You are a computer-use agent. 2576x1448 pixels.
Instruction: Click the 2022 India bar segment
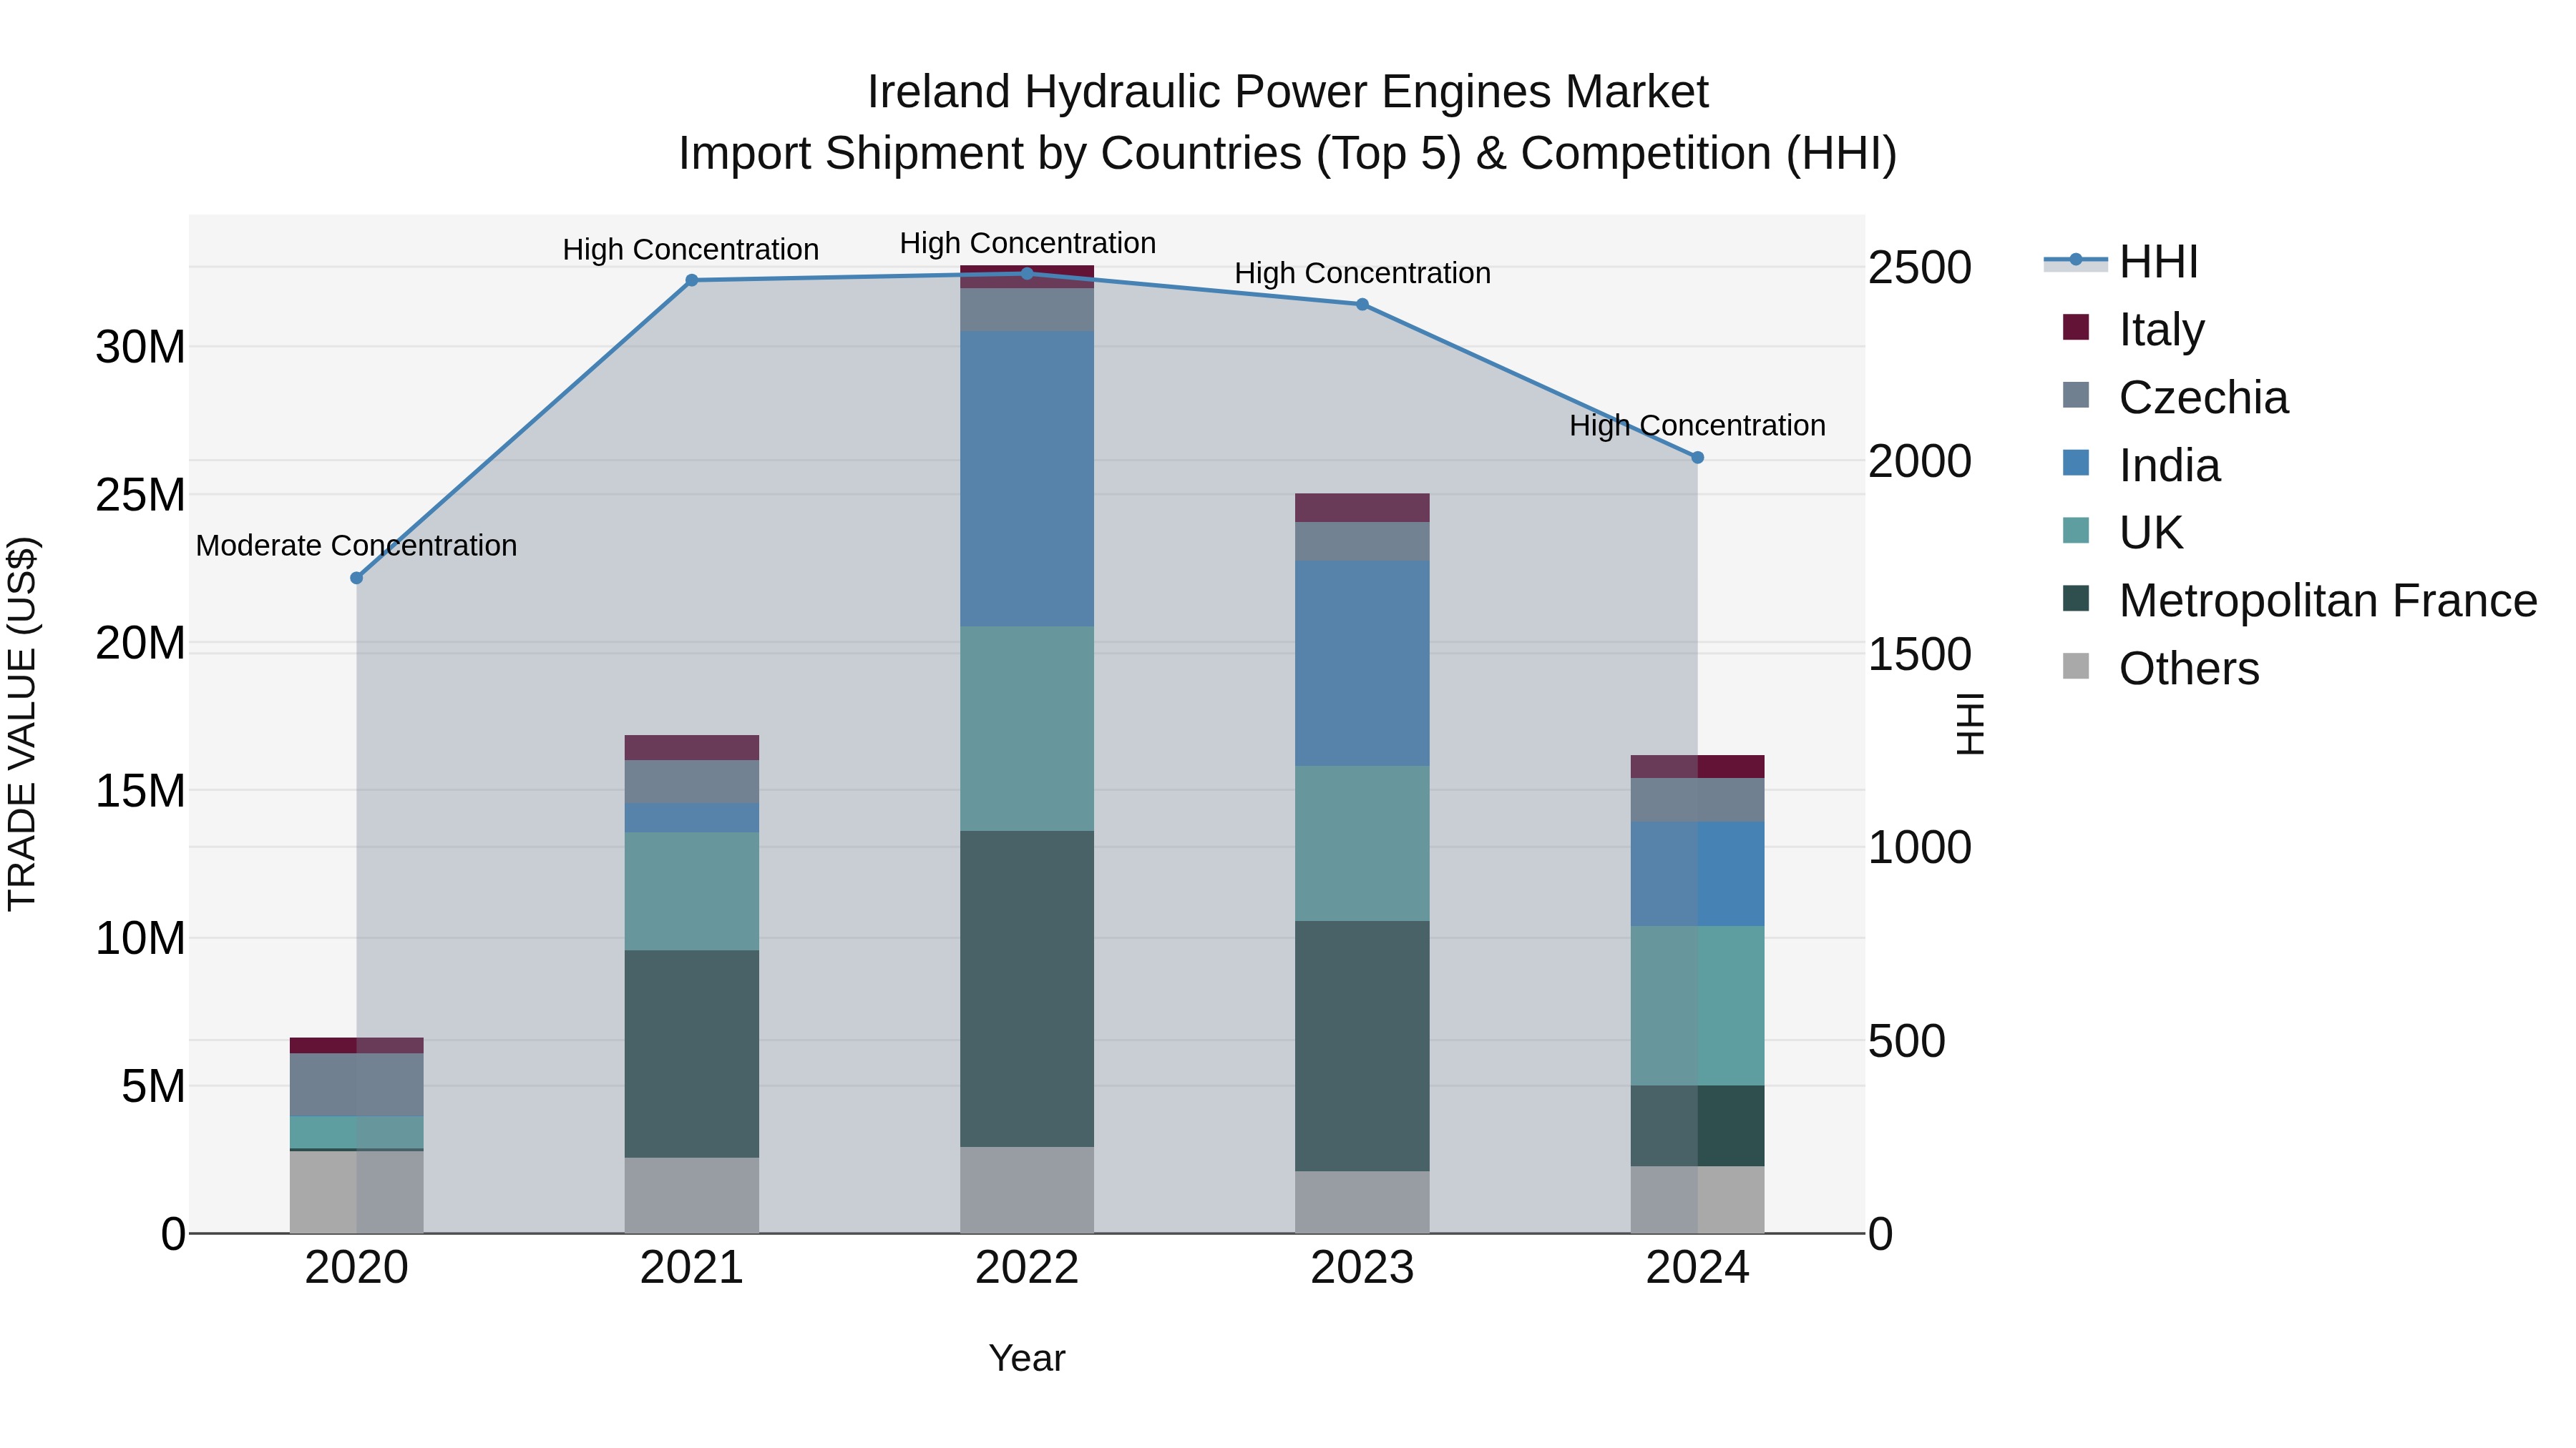(x=1027, y=478)
